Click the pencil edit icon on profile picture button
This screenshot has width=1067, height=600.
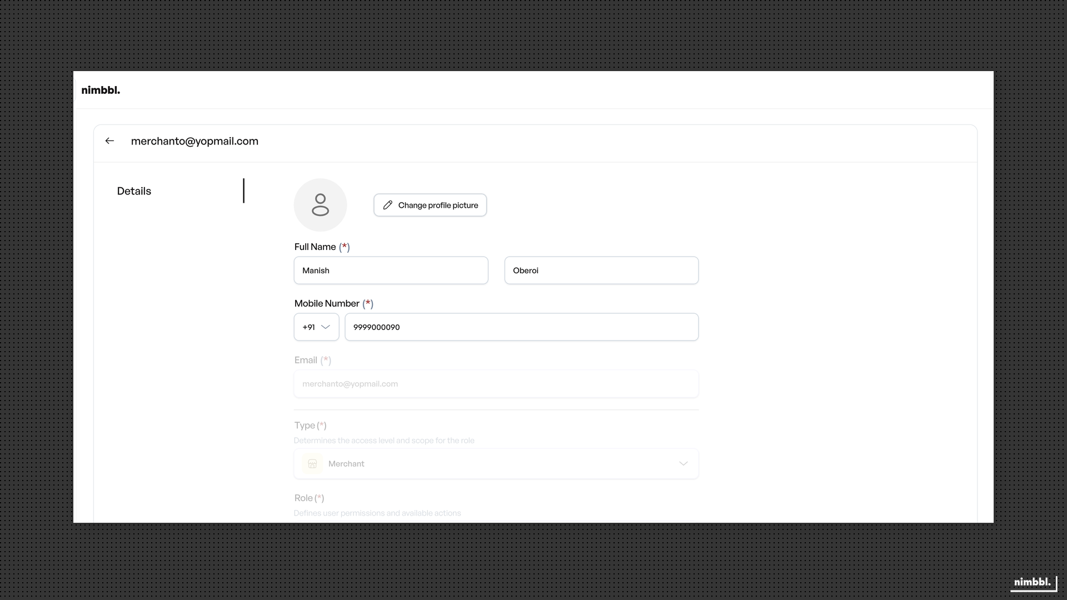pos(388,204)
